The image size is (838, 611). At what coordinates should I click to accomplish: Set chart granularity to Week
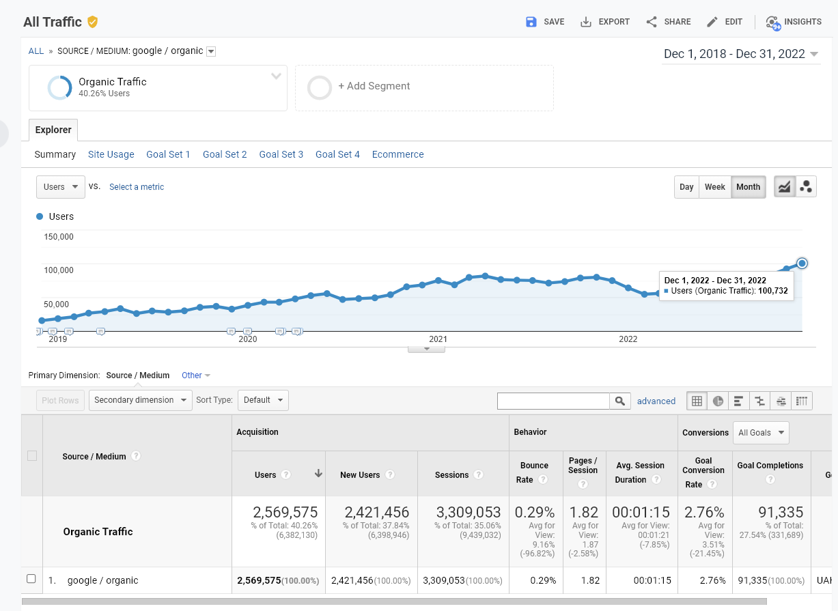coord(715,187)
